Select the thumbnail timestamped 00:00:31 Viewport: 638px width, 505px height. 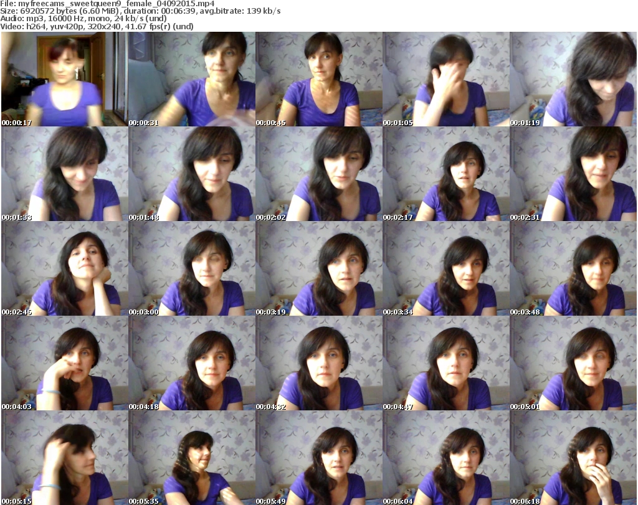(x=192, y=79)
